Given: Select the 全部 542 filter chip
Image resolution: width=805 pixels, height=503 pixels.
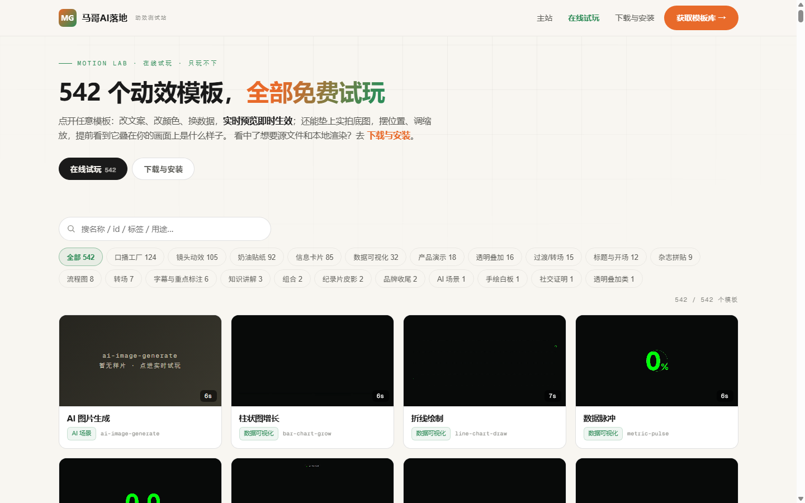Looking at the screenshot, I should click(80, 257).
